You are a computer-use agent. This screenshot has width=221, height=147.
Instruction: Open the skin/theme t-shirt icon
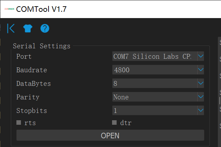coord(28,28)
